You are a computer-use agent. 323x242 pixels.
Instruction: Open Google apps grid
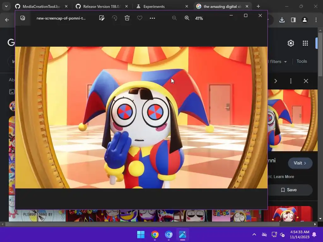(x=305, y=43)
